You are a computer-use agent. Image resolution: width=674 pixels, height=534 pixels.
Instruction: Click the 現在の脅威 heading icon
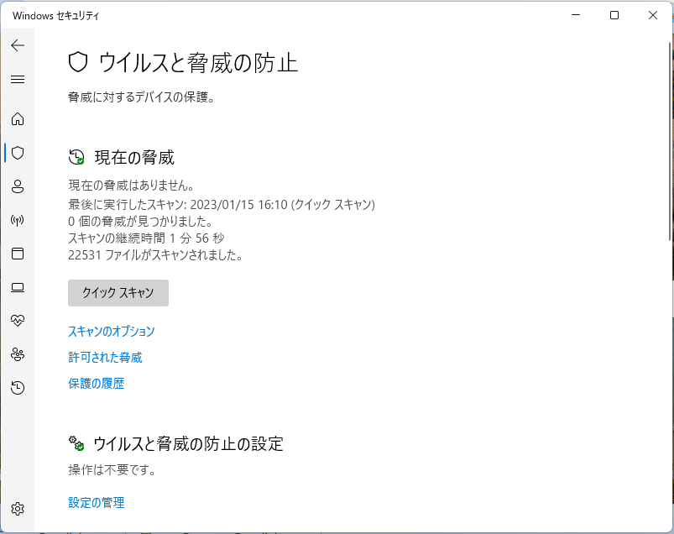click(x=76, y=157)
